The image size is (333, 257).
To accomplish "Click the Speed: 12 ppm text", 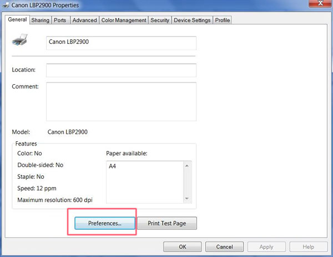I will [x=37, y=188].
